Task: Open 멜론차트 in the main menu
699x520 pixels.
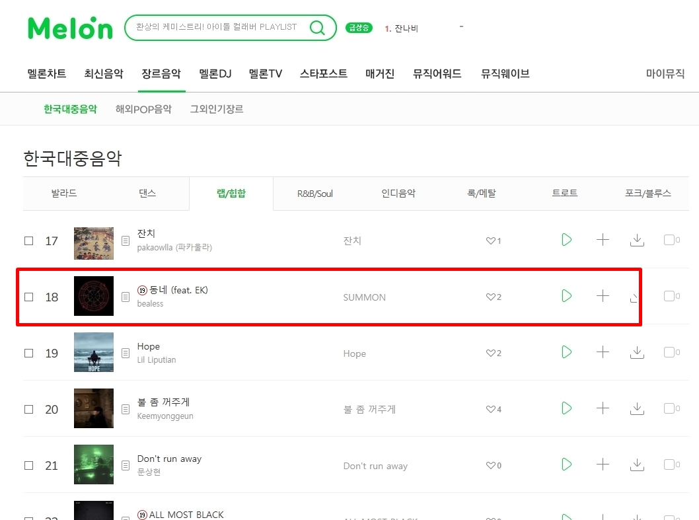Action: 47,73
